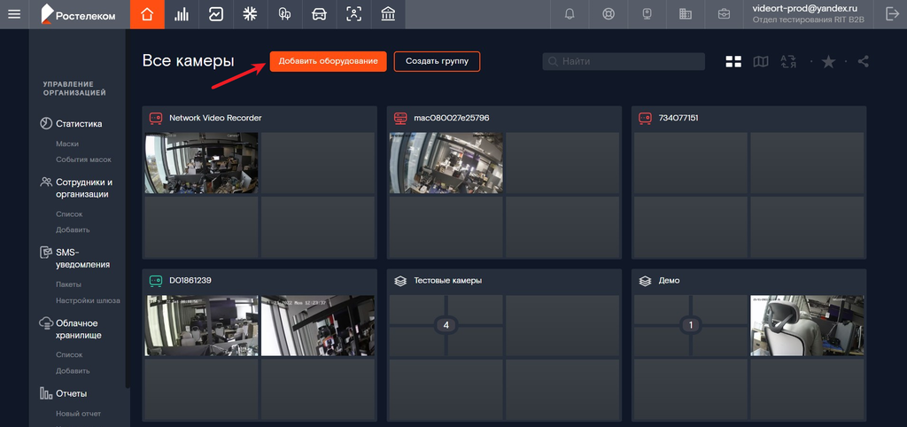Open Список under Облачное хранилище
The width and height of the screenshot is (907, 427).
click(69, 354)
